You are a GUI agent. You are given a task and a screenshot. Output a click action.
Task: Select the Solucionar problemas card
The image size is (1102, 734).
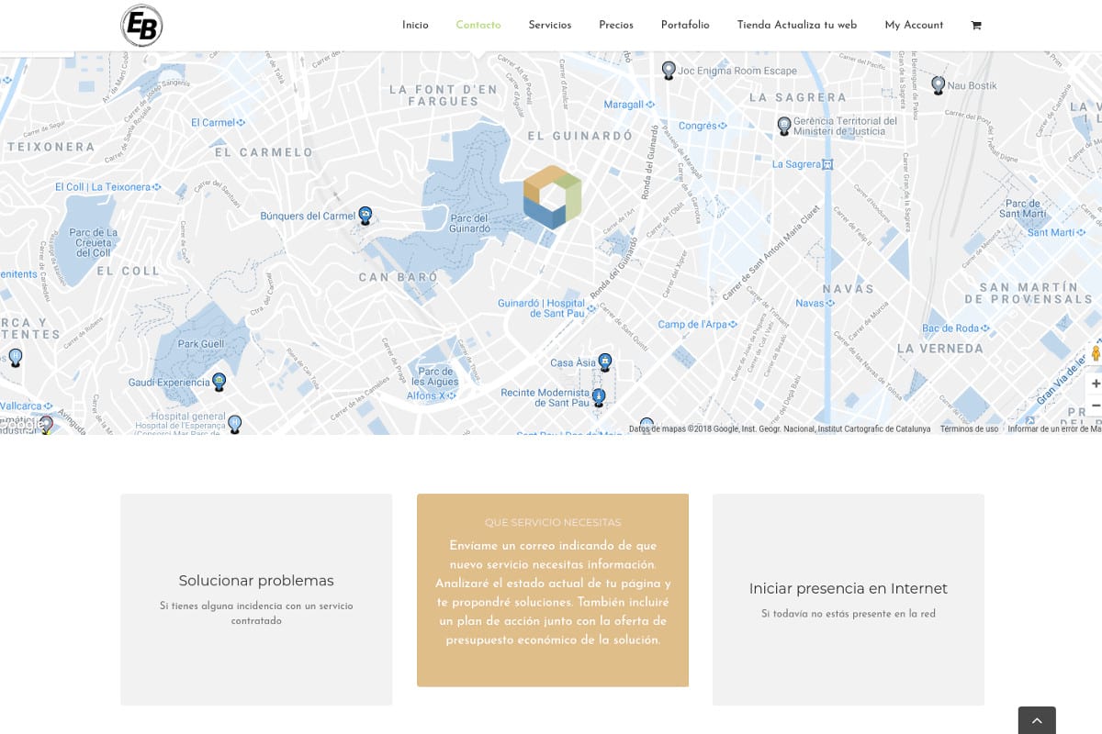[x=256, y=599]
